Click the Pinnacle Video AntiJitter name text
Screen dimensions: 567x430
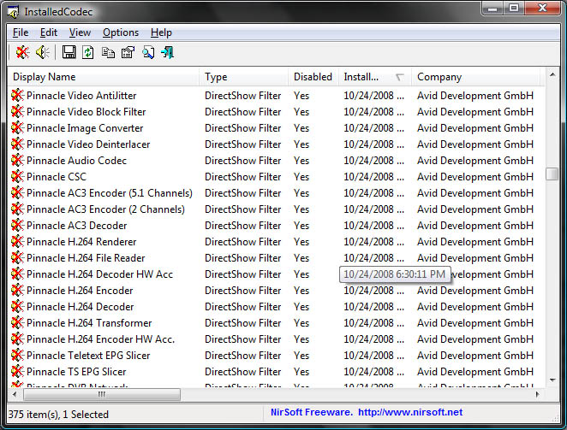[x=81, y=95]
